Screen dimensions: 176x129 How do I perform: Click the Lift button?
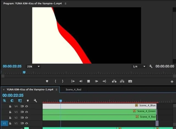pos(114,81)
